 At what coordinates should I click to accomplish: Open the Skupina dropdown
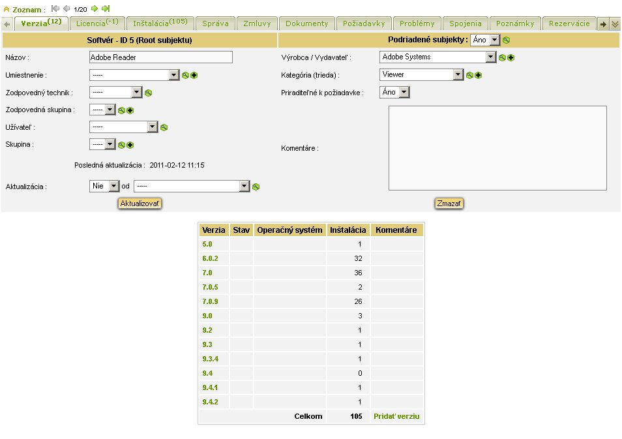[x=102, y=144]
